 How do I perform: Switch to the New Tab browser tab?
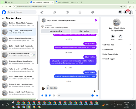pos(16,2)
